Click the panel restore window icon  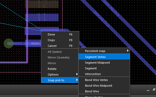154,90
